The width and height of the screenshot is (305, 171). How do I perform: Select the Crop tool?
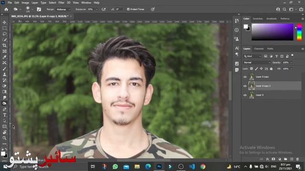click(x=4, y=46)
